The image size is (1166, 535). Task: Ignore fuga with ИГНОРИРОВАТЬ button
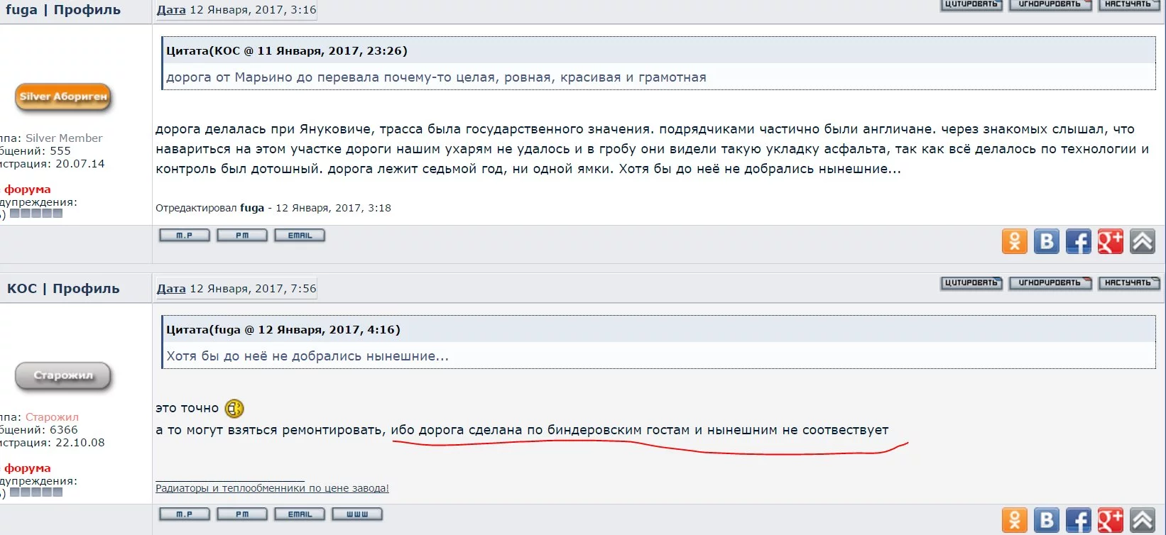click(x=1050, y=4)
